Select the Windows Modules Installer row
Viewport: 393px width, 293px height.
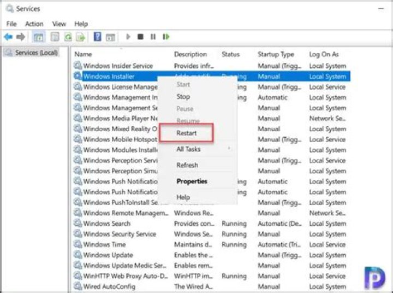coord(211,150)
